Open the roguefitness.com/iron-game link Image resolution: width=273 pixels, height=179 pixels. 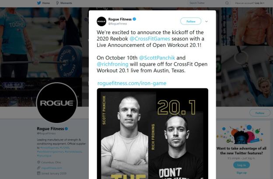coord(132,83)
